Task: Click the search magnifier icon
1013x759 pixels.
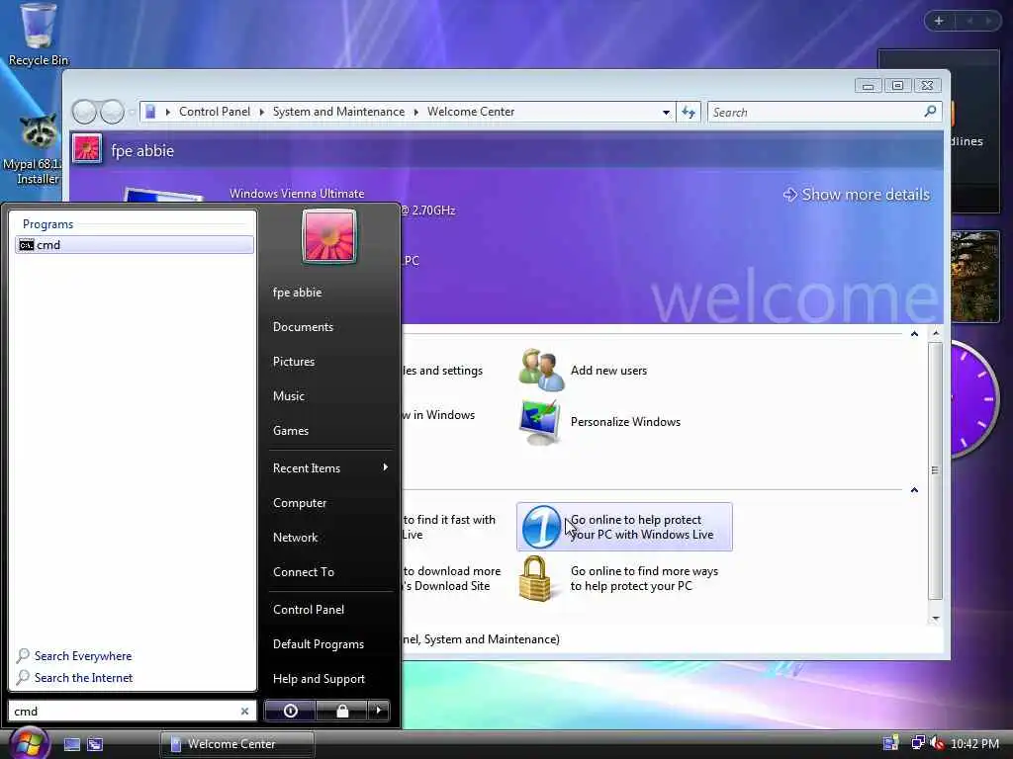Action: tap(930, 112)
